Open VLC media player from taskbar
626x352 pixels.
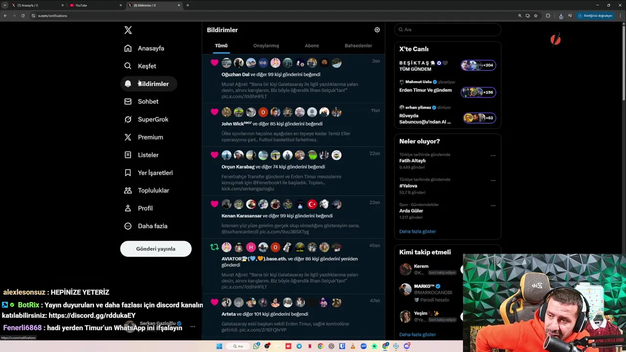pyautogui.click(x=353, y=346)
